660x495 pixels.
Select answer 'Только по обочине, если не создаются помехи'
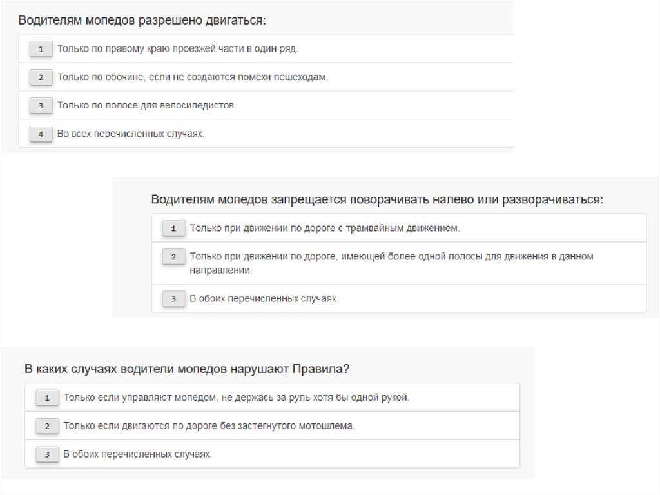tap(193, 77)
